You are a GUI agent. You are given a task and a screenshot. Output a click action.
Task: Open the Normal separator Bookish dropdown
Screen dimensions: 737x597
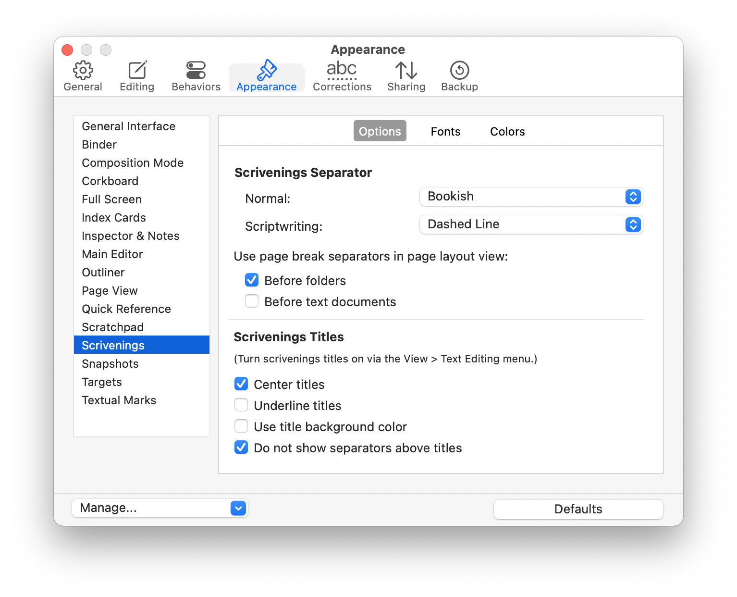point(531,197)
